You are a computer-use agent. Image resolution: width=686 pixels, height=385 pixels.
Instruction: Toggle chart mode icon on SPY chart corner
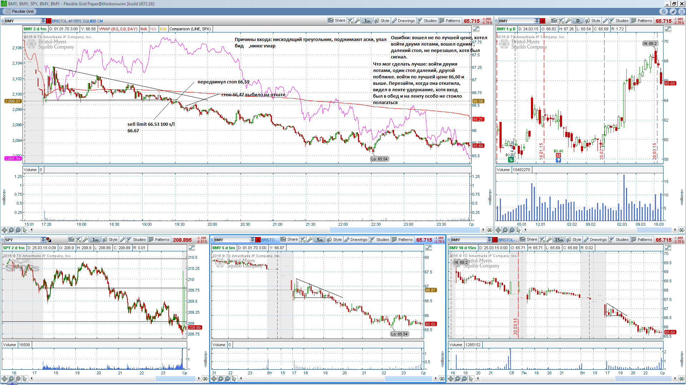192,248
